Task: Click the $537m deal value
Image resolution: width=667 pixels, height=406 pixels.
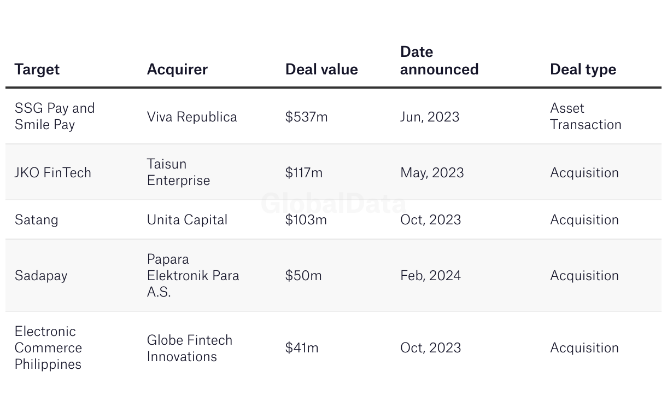Action: [x=306, y=117]
